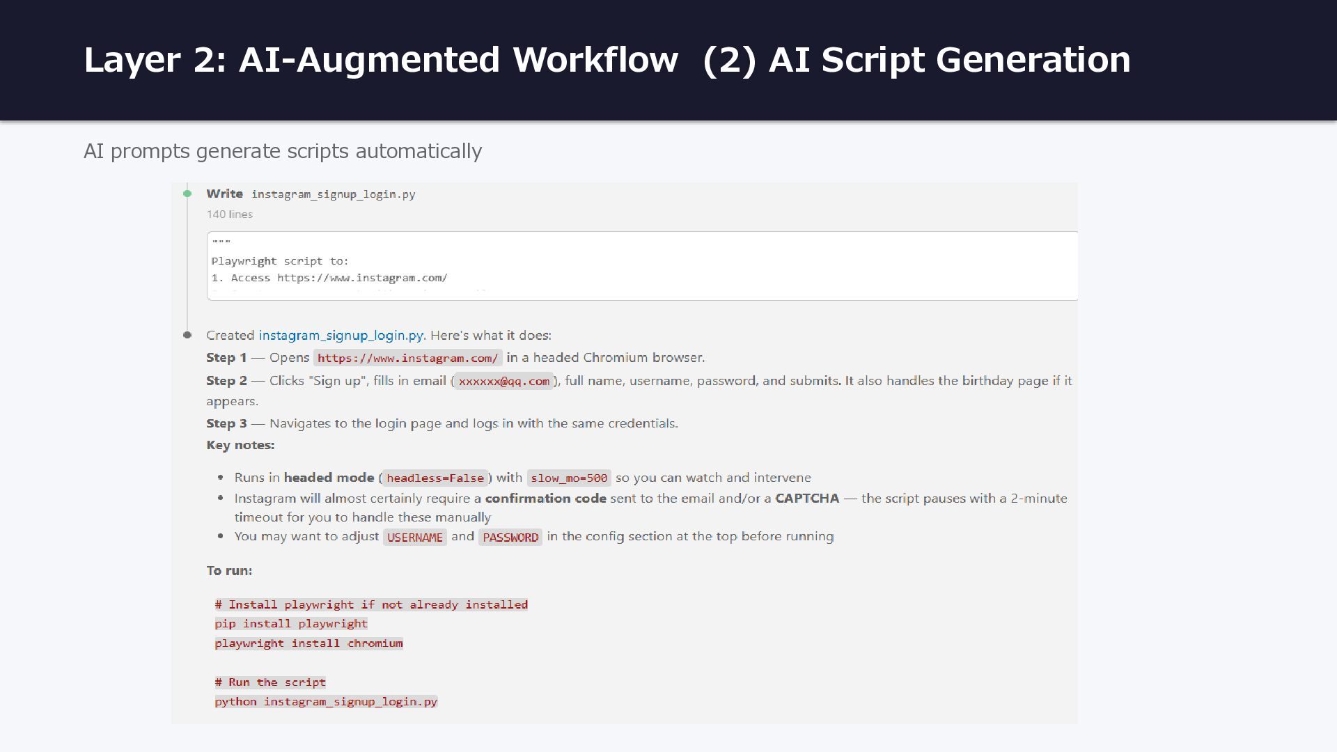Click the slow_mo=500 code tag
This screenshot has height=752, width=1337.
(x=569, y=478)
